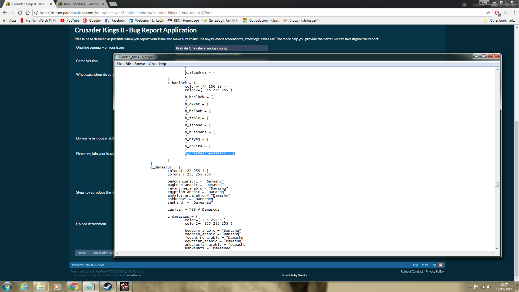Open the Netflix bookmark
Screen dimensions: 519x292
coord(38,21)
